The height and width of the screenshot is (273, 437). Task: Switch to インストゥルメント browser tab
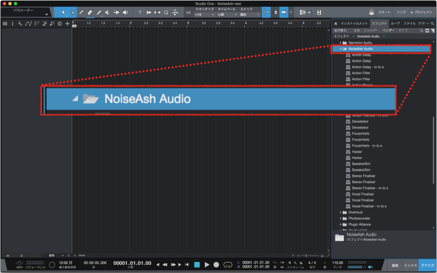pos(354,23)
